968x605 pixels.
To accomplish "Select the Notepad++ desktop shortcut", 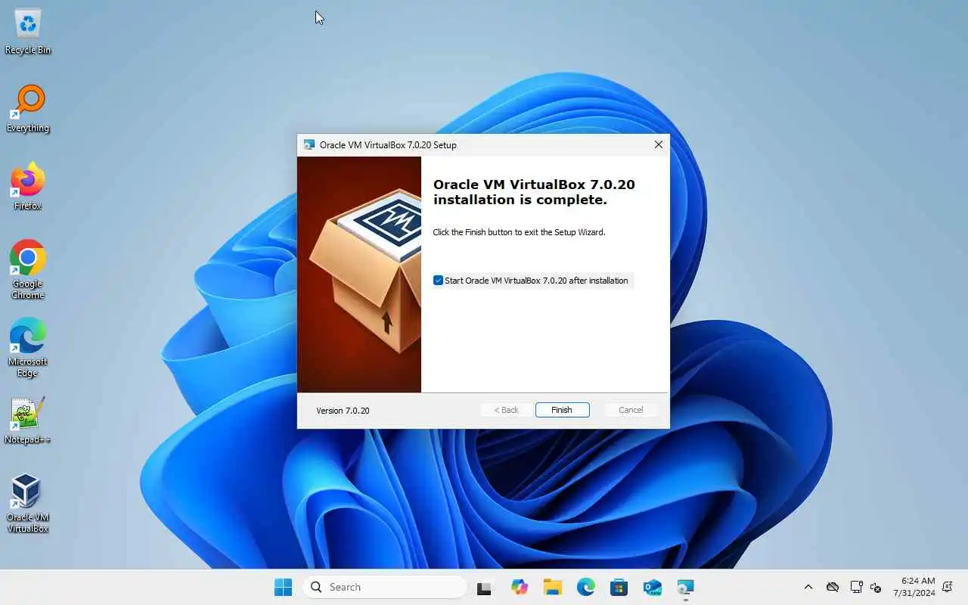I will [28, 420].
